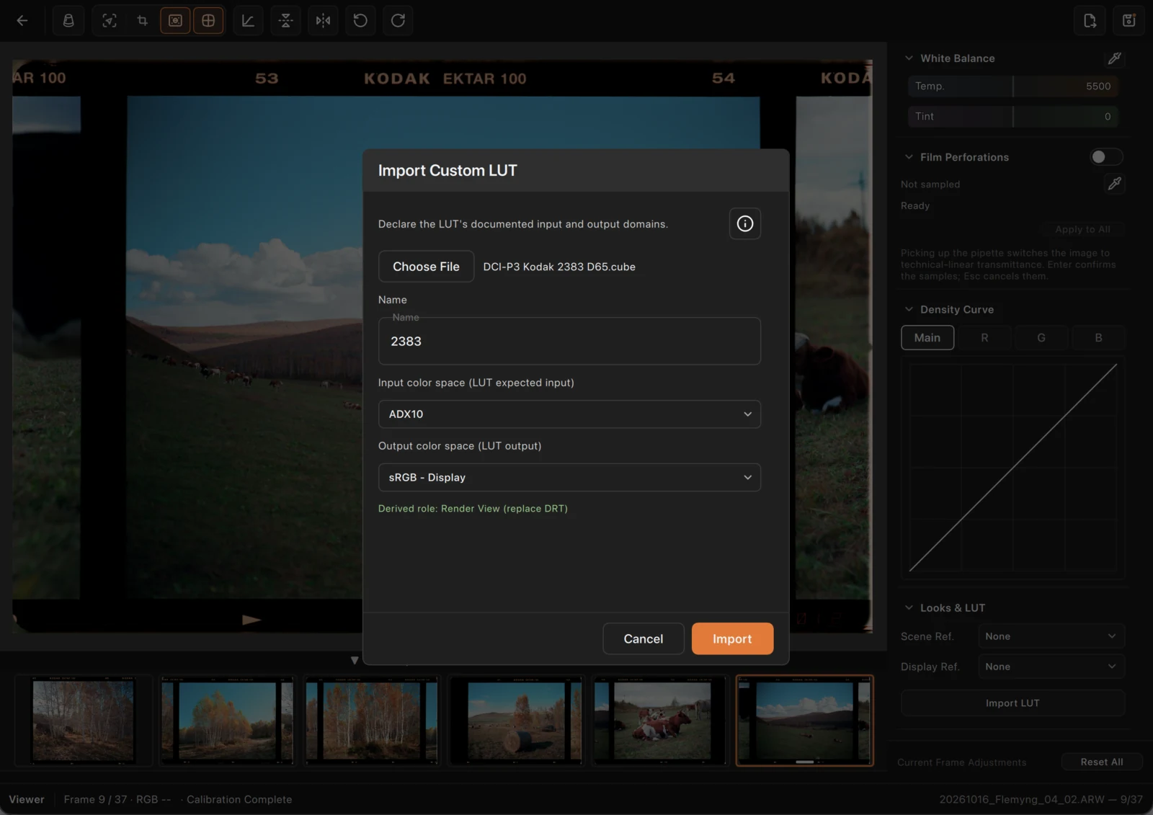Viewport: 1153px width, 815px height.
Task: Toggle the highlighted frame overlay tool
Action: (x=175, y=20)
